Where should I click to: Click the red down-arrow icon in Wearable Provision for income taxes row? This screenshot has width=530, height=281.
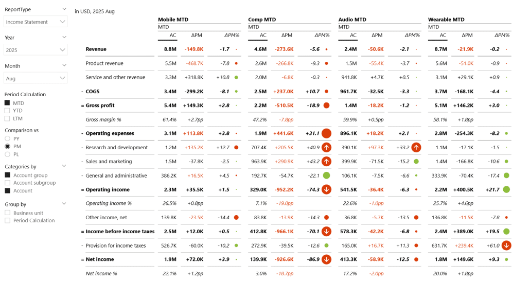point(506,245)
